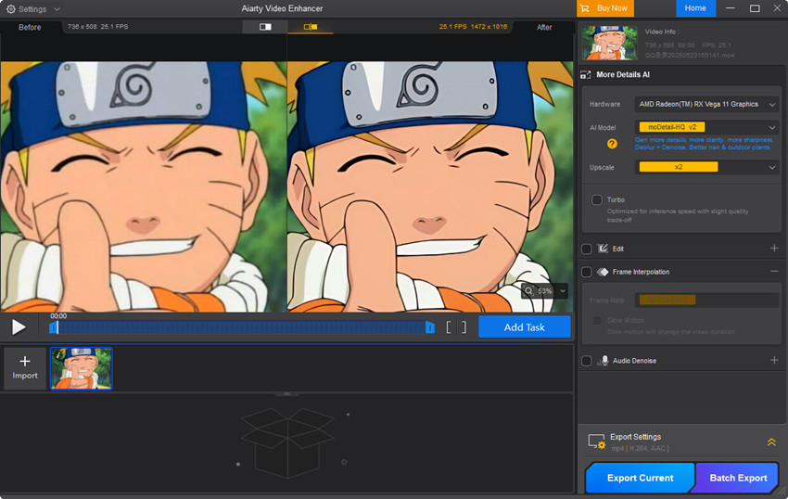Set trim start with left bracket
Image resolution: width=788 pixels, height=499 pixels.
[449, 327]
